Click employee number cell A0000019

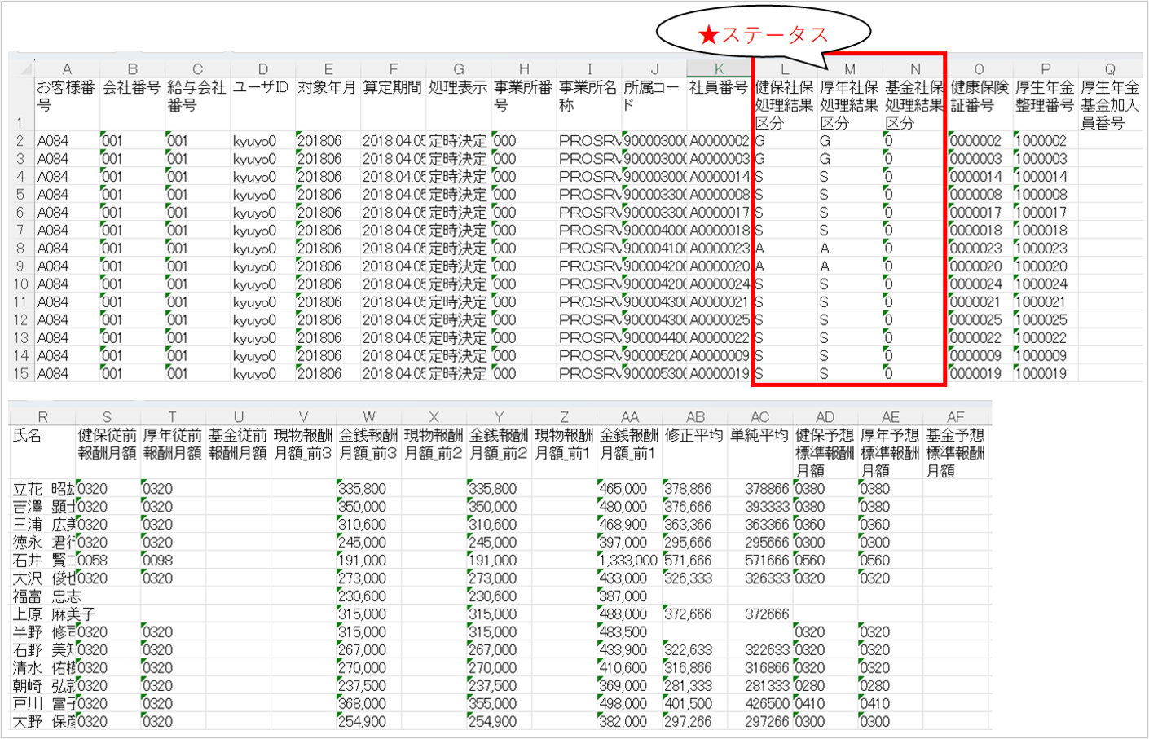coord(719,373)
